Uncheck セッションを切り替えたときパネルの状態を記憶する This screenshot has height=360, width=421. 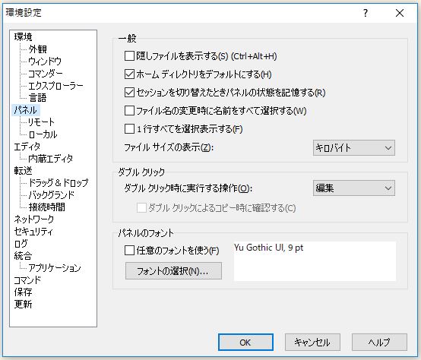129,93
